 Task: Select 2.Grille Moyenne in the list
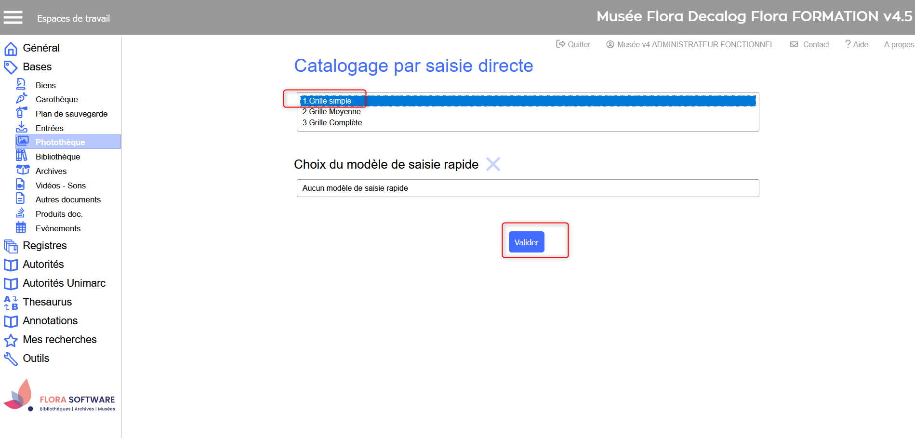click(x=332, y=112)
